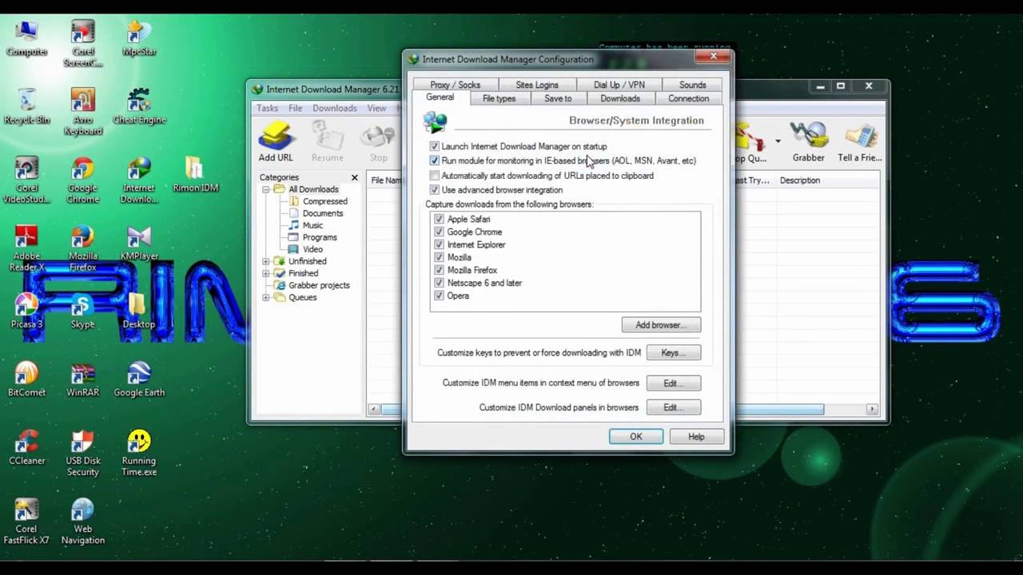The height and width of the screenshot is (575, 1023).
Task: Switch to the File types tab
Action: [x=499, y=98]
